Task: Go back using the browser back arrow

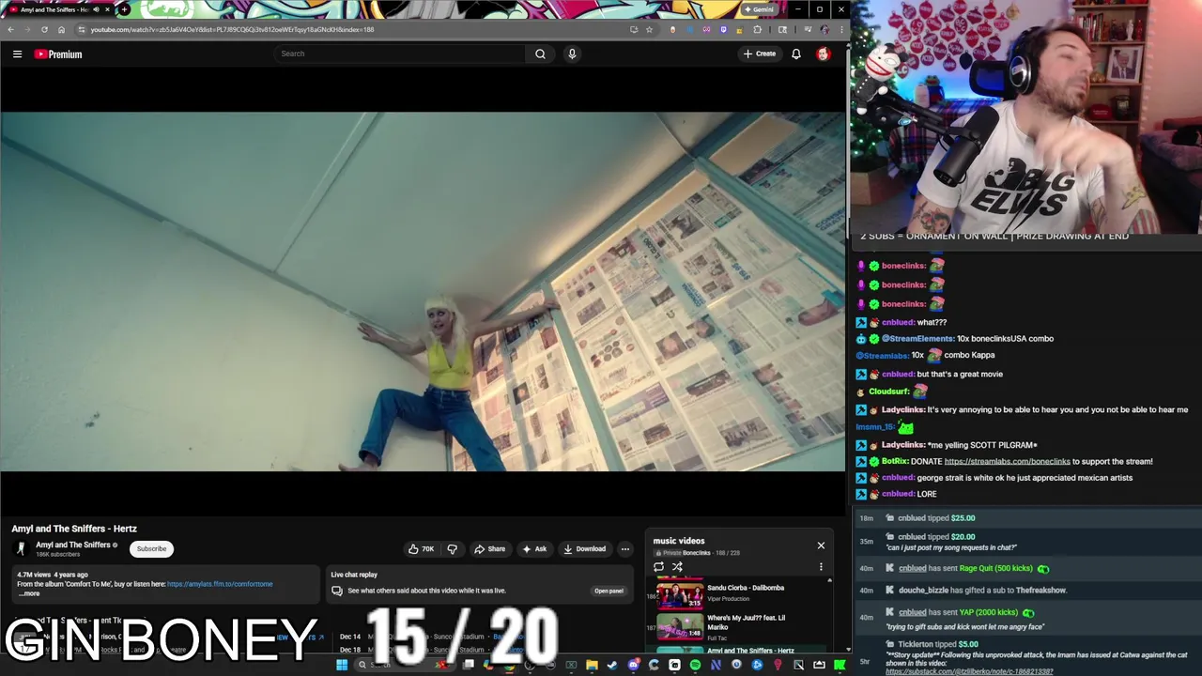Action: coord(10,29)
